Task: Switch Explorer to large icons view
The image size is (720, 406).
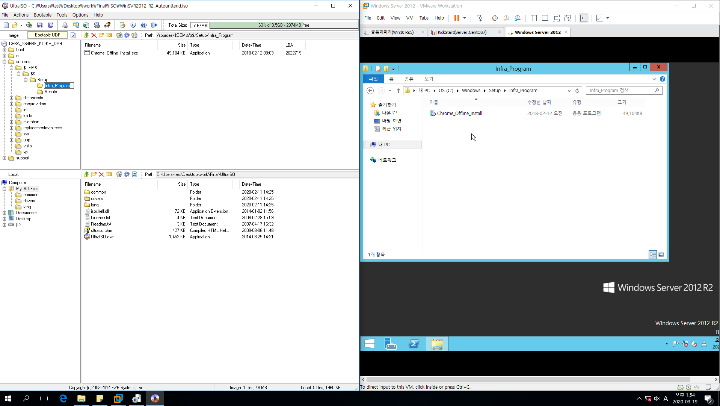Action: click(661, 255)
